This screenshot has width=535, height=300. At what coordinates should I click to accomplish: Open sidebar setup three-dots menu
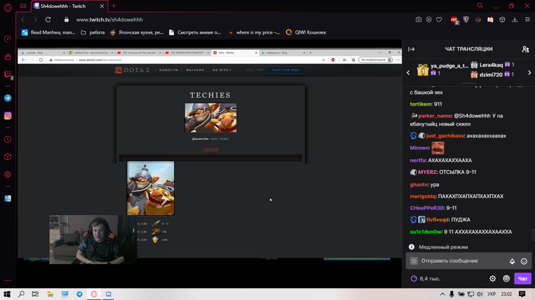click(x=8, y=280)
